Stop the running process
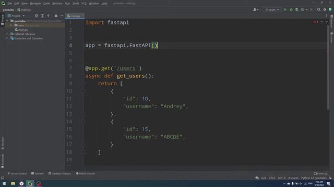This screenshot has width=334, height=187. 311,10
